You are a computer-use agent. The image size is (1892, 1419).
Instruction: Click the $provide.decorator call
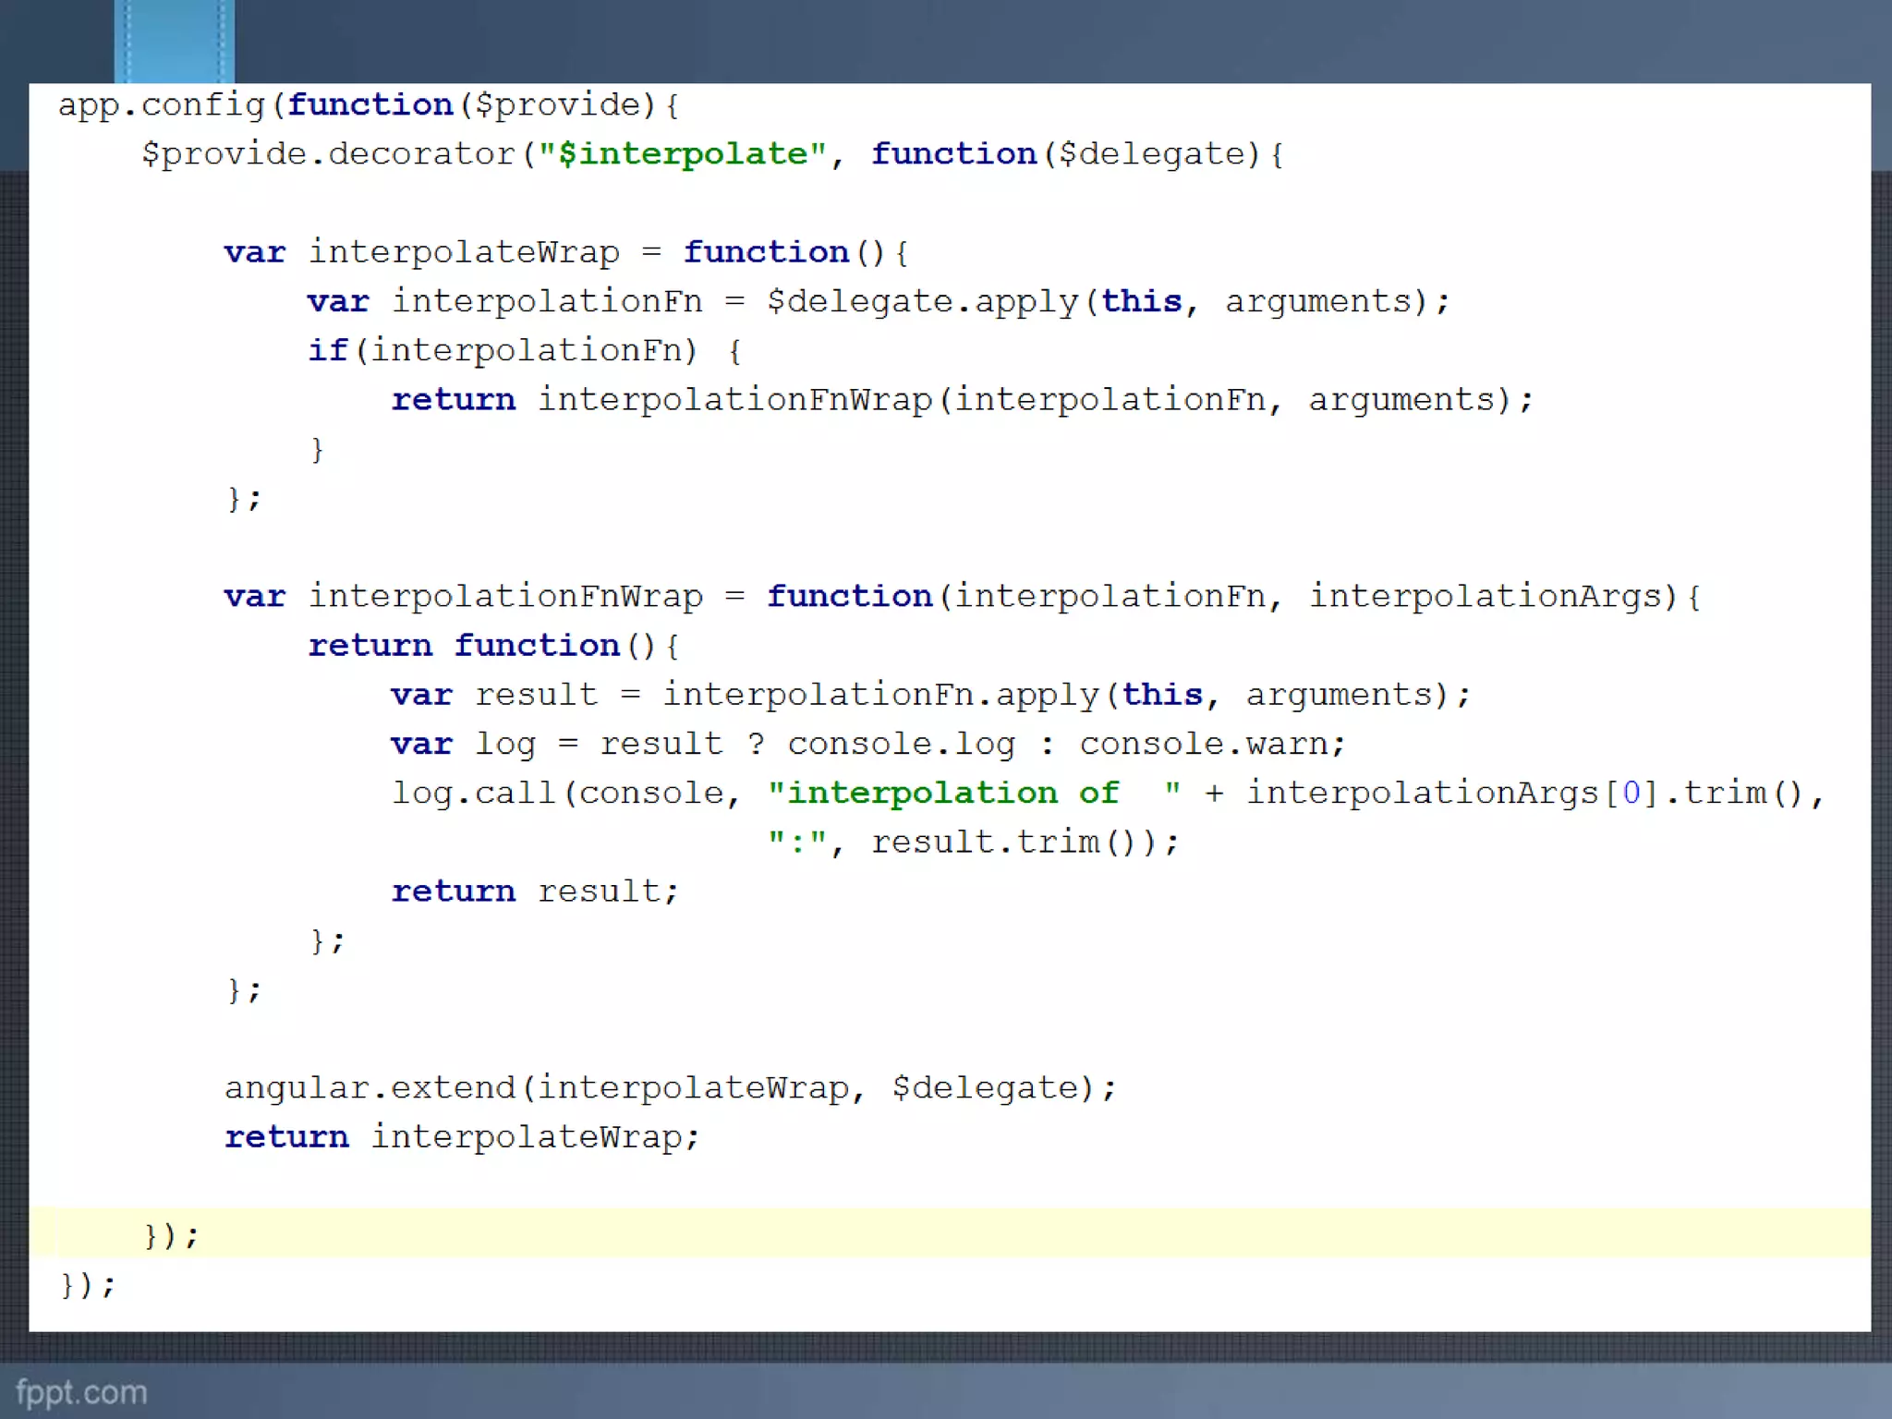click(x=328, y=153)
